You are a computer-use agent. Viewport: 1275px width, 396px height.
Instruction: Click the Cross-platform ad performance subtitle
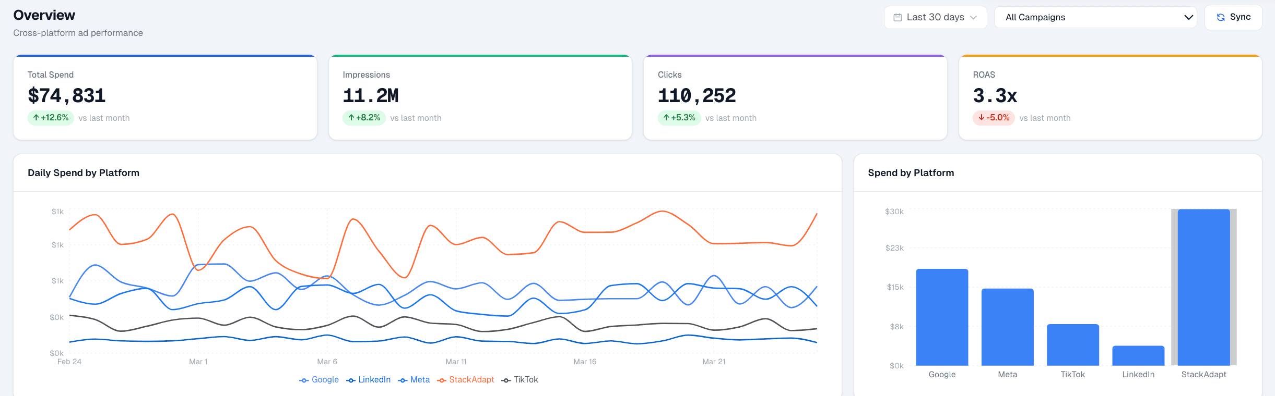[x=78, y=33]
